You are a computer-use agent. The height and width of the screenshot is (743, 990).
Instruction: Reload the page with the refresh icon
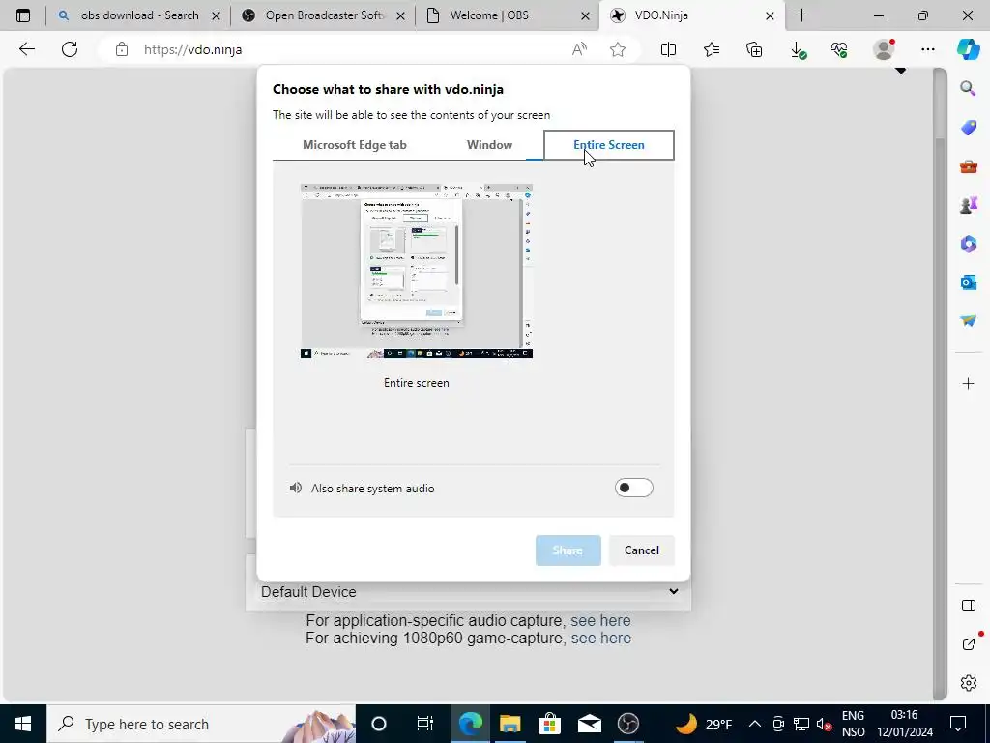[x=70, y=49]
